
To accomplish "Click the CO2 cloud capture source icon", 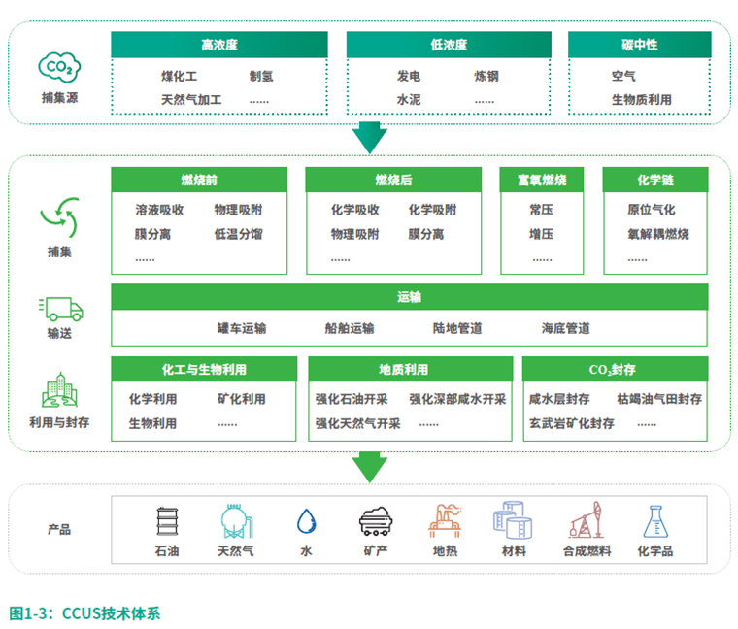I will 59,67.
